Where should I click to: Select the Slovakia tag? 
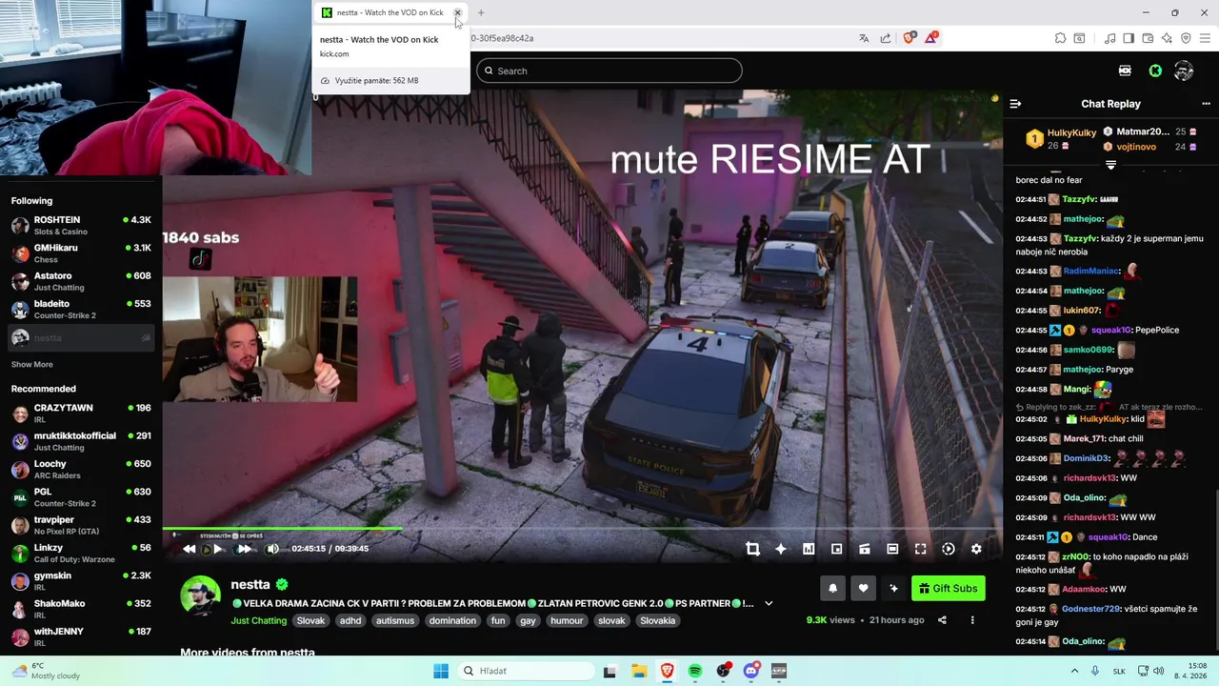pyautogui.click(x=657, y=620)
